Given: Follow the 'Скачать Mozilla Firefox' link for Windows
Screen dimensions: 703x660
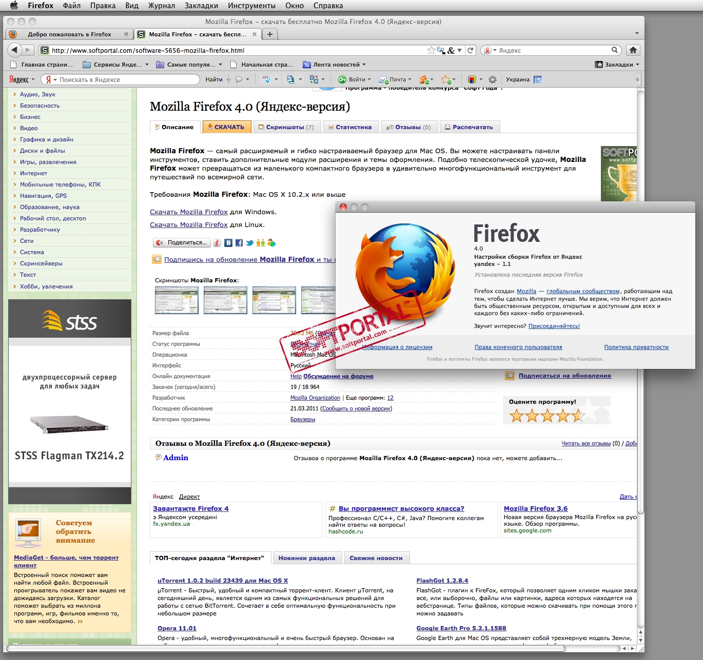Looking at the screenshot, I should click(189, 212).
